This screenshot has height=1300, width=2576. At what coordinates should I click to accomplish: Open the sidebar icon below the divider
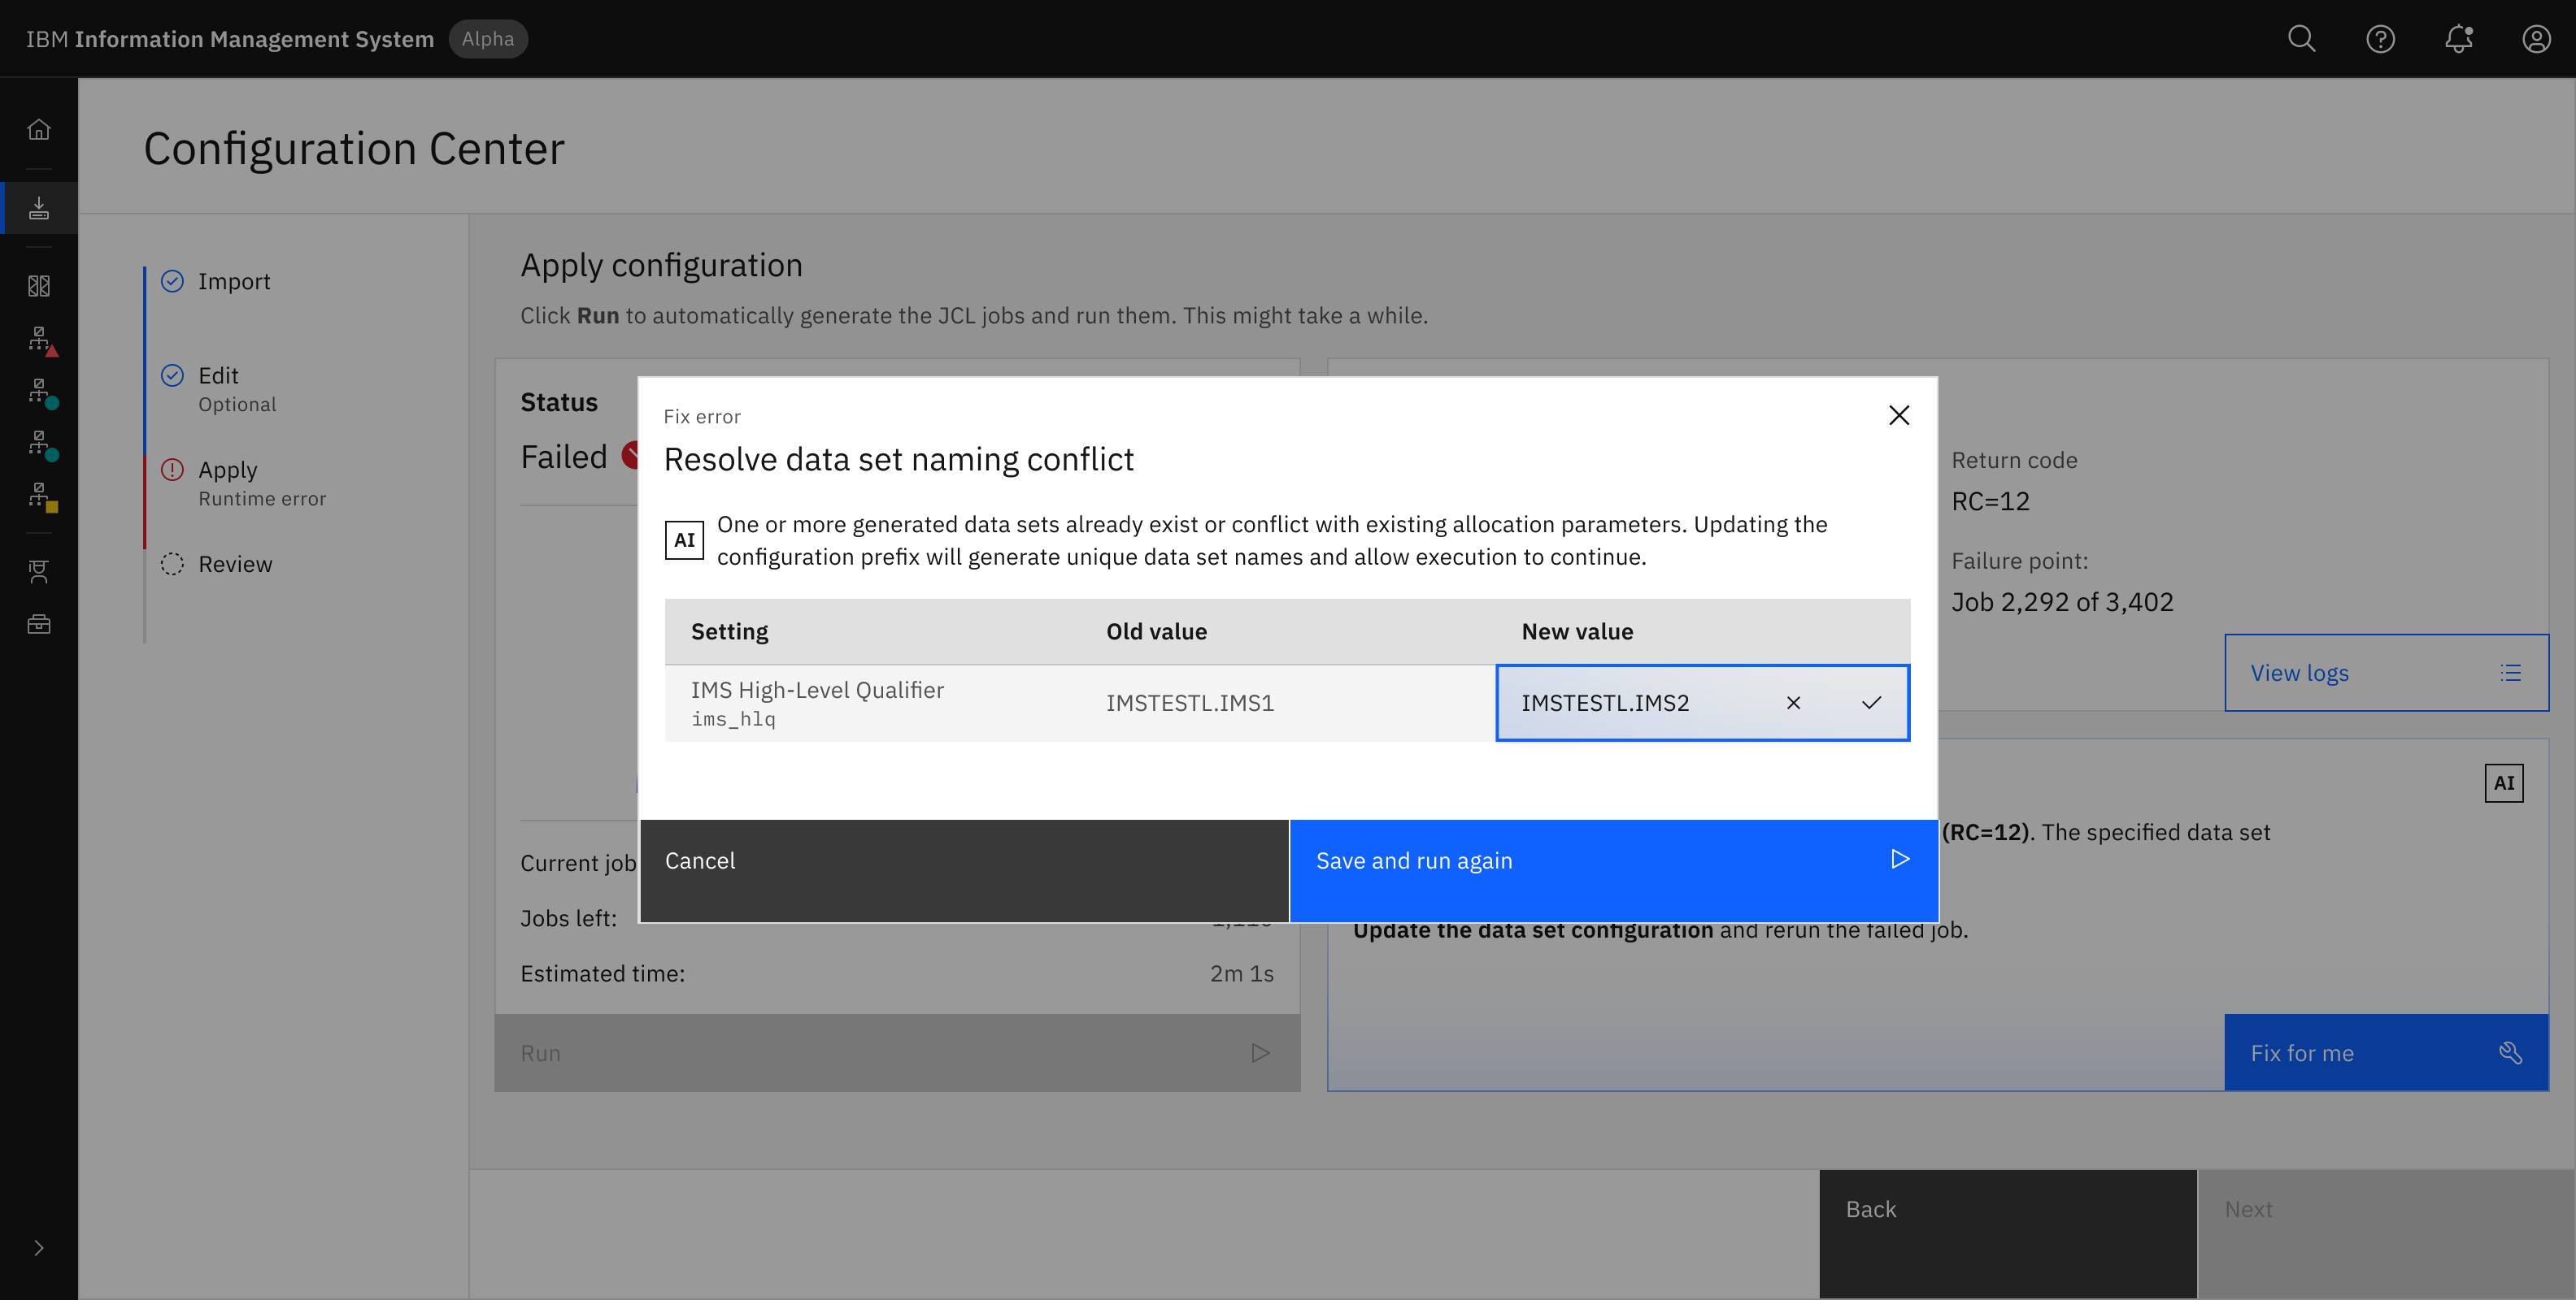39,571
